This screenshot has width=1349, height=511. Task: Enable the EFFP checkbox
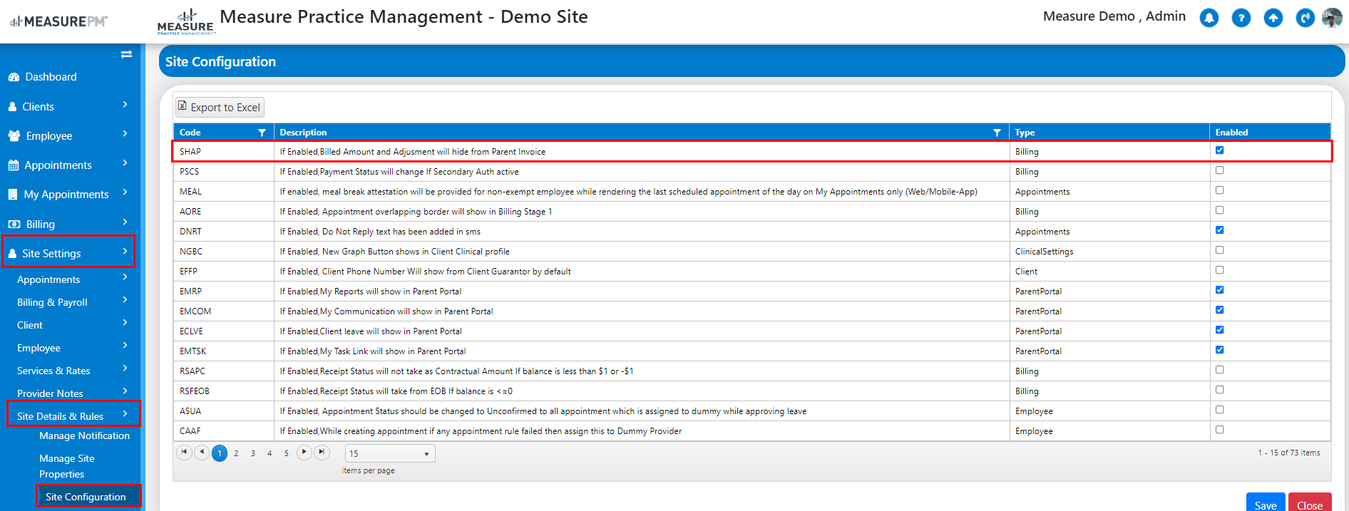coord(1220,270)
